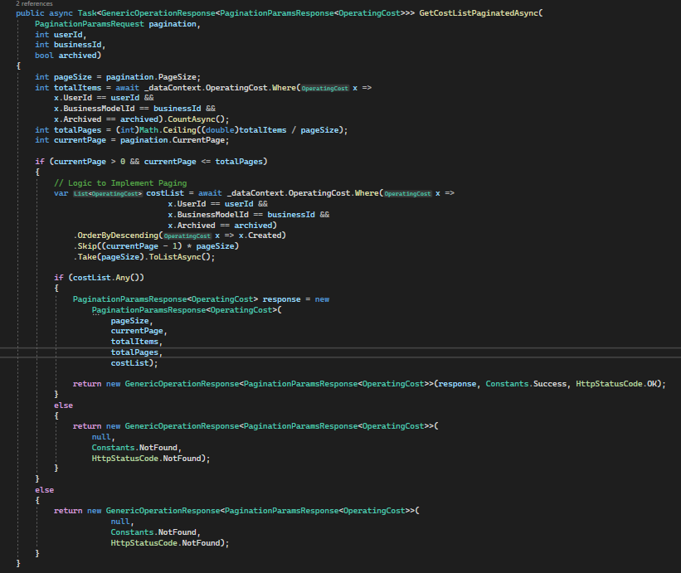Click the "0" literal in the if condition
Image resolution: width=681 pixels, height=573 pixels.
point(123,162)
